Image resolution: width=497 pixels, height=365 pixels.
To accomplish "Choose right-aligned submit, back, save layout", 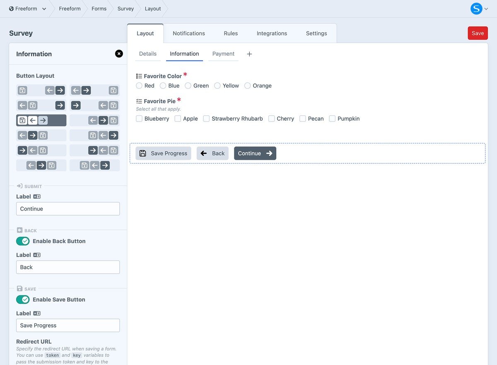I will (94, 150).
